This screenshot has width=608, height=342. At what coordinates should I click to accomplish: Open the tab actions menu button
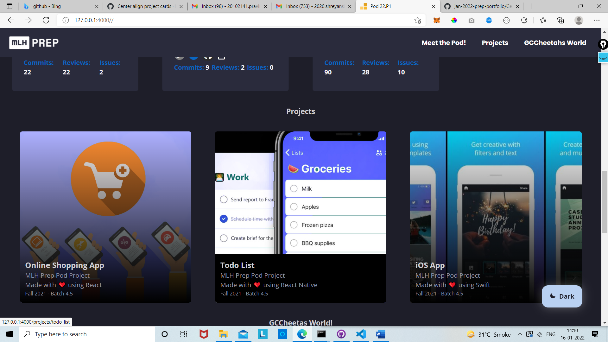9,6
